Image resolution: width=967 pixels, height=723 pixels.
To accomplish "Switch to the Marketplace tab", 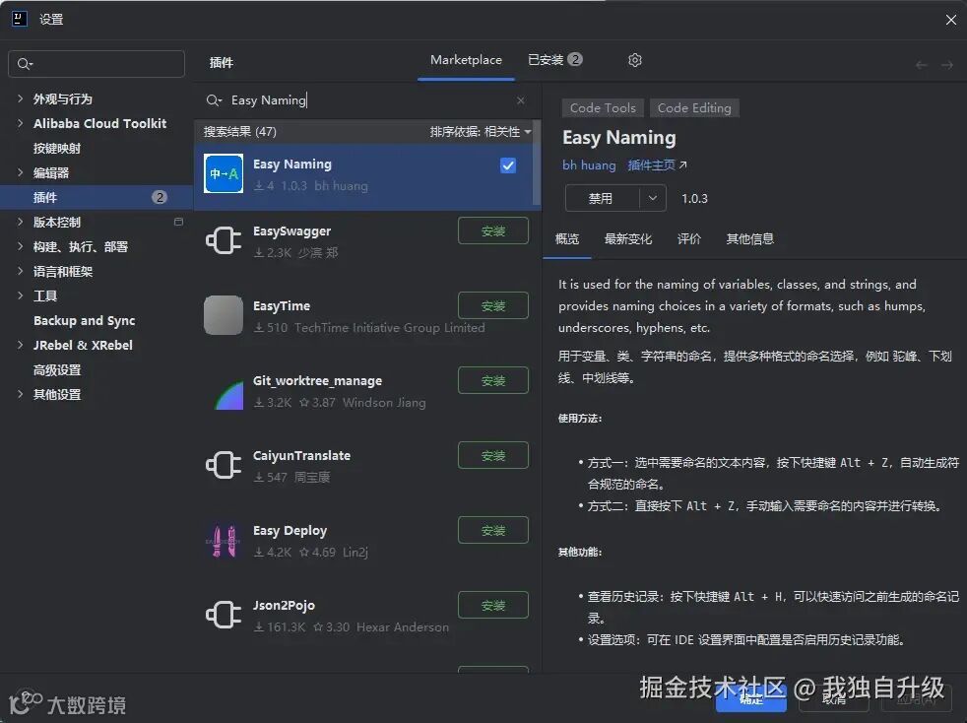I will click(466, 60).
